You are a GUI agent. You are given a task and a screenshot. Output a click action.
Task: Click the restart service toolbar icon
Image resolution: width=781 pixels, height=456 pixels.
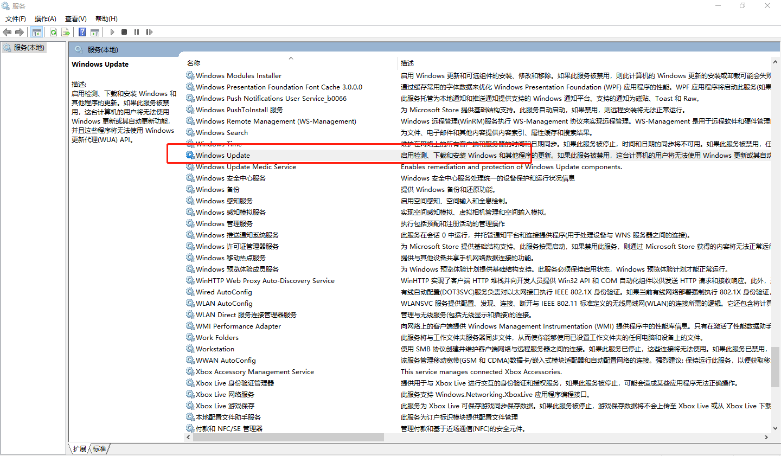(x=149, y=32)
